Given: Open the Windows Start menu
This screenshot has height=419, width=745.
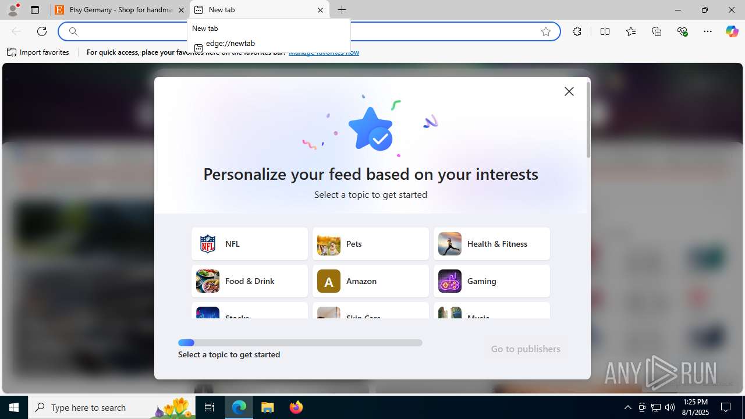Looking at the screenshot, I should coord(14,407).
